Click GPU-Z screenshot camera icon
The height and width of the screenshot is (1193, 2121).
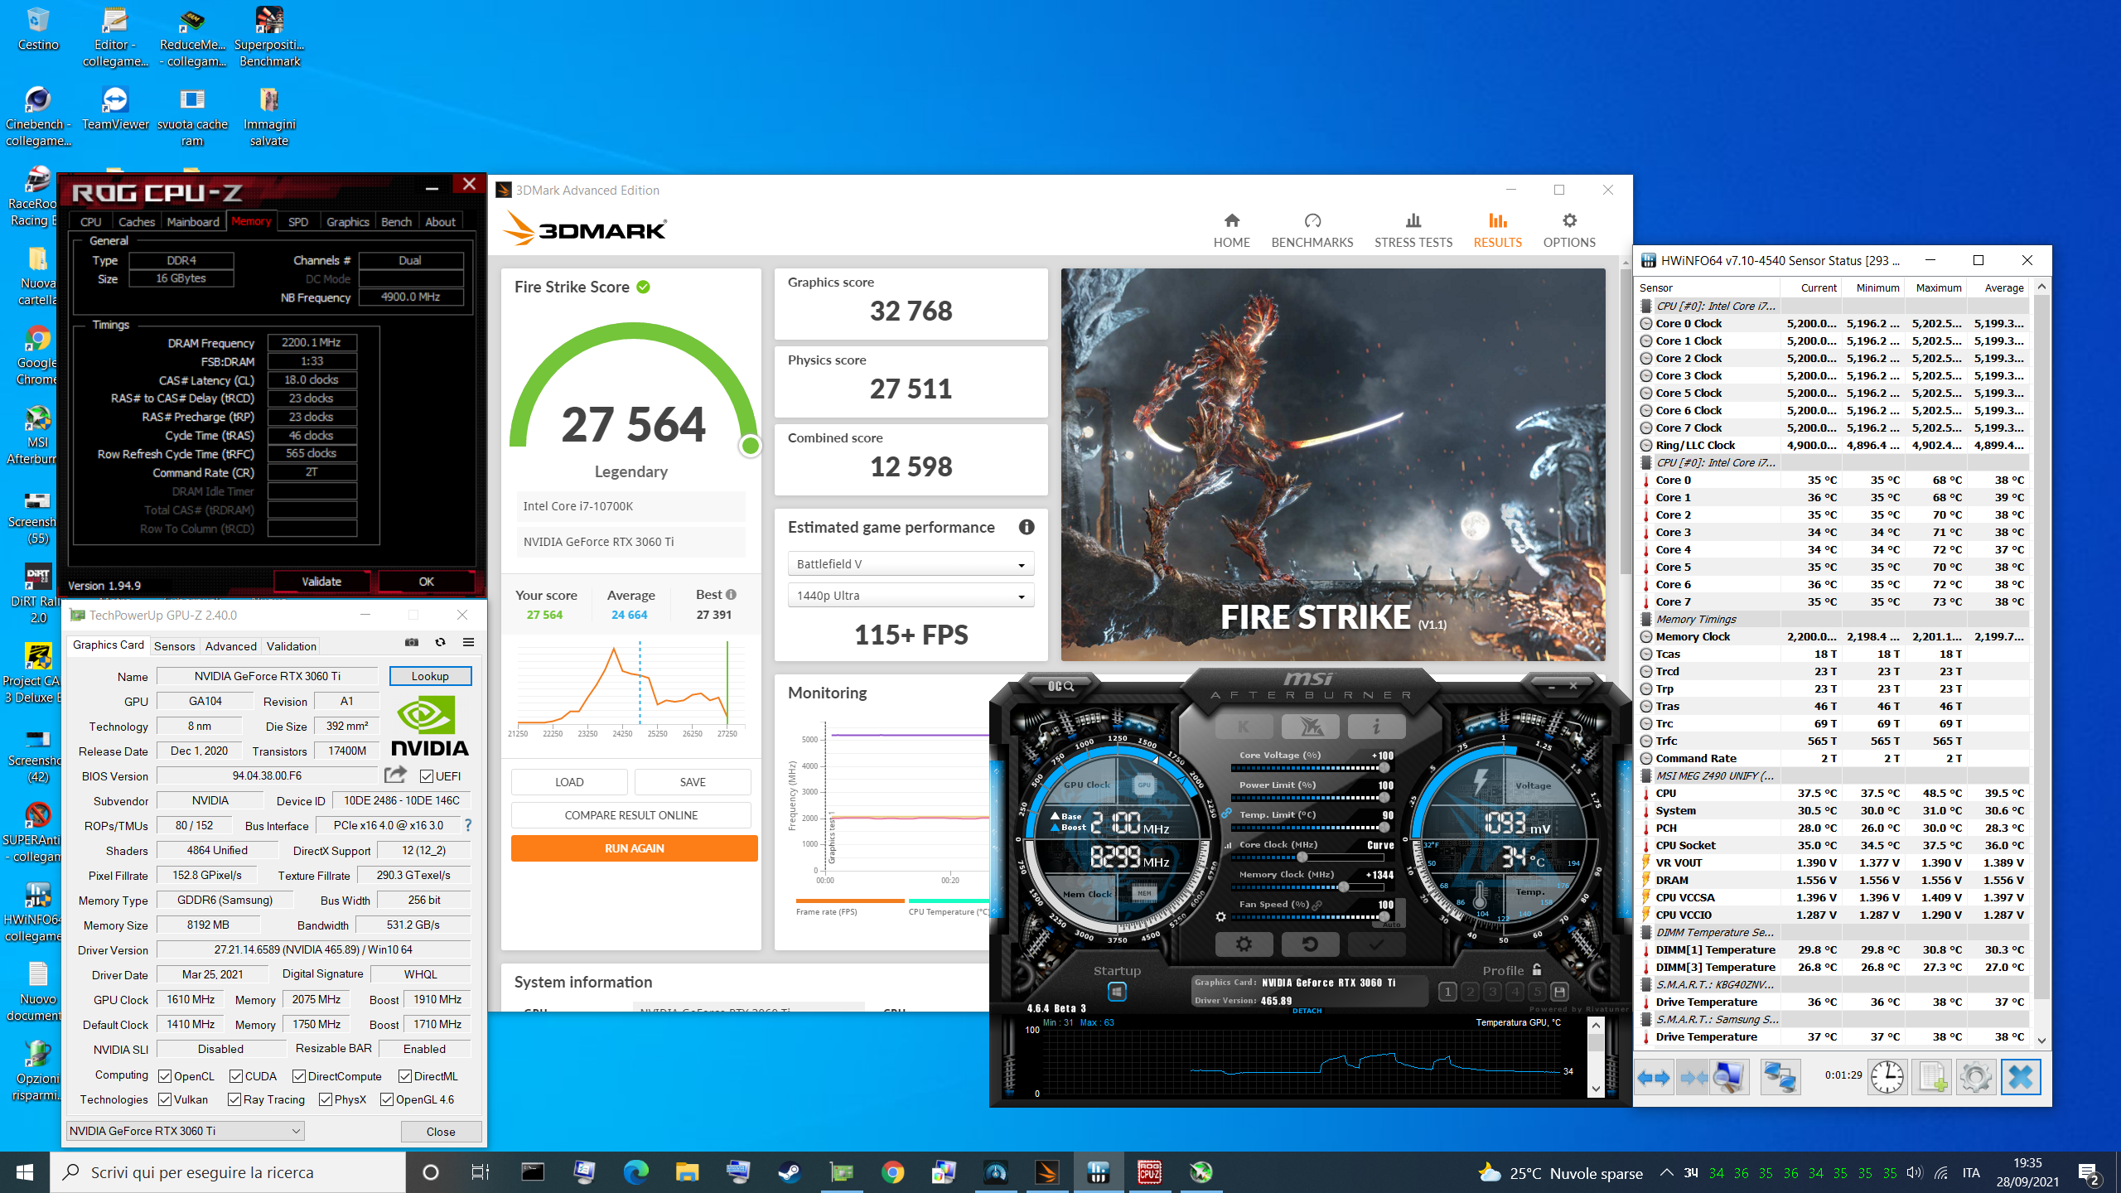[412, 643]
